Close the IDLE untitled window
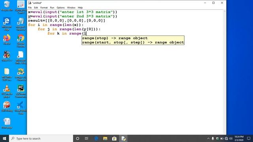253x142 pixels. pyautogui.click(x=222, y=3)
